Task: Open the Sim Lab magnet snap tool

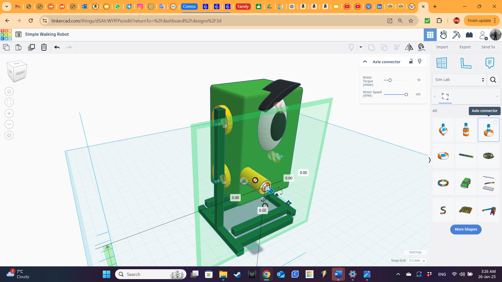Action: (x=421, y=47)
